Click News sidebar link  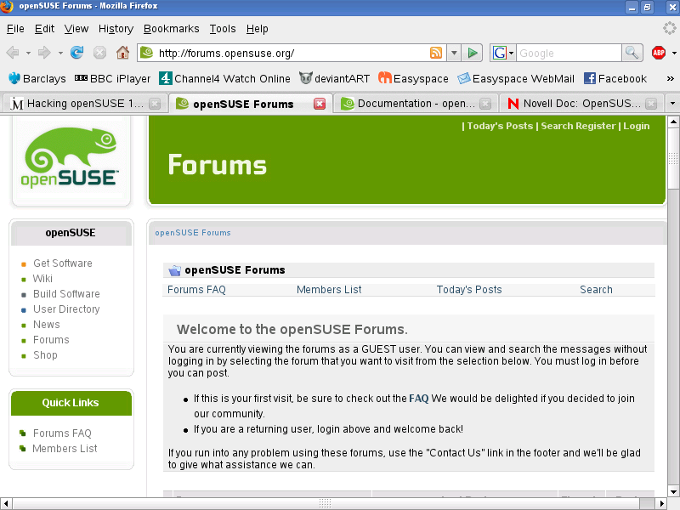(47, 325)
